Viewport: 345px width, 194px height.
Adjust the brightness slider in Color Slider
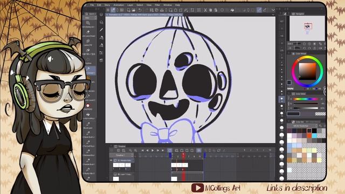click(x=306, y=108)
